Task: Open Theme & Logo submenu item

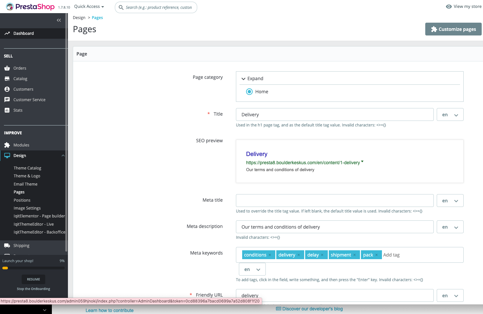Action: point(27,176)
